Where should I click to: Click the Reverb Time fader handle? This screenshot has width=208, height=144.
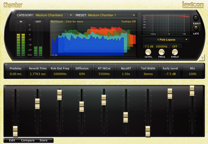click(x=37, y=104)
